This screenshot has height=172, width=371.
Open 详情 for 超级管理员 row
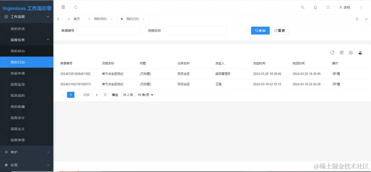(x=336, y=74)
